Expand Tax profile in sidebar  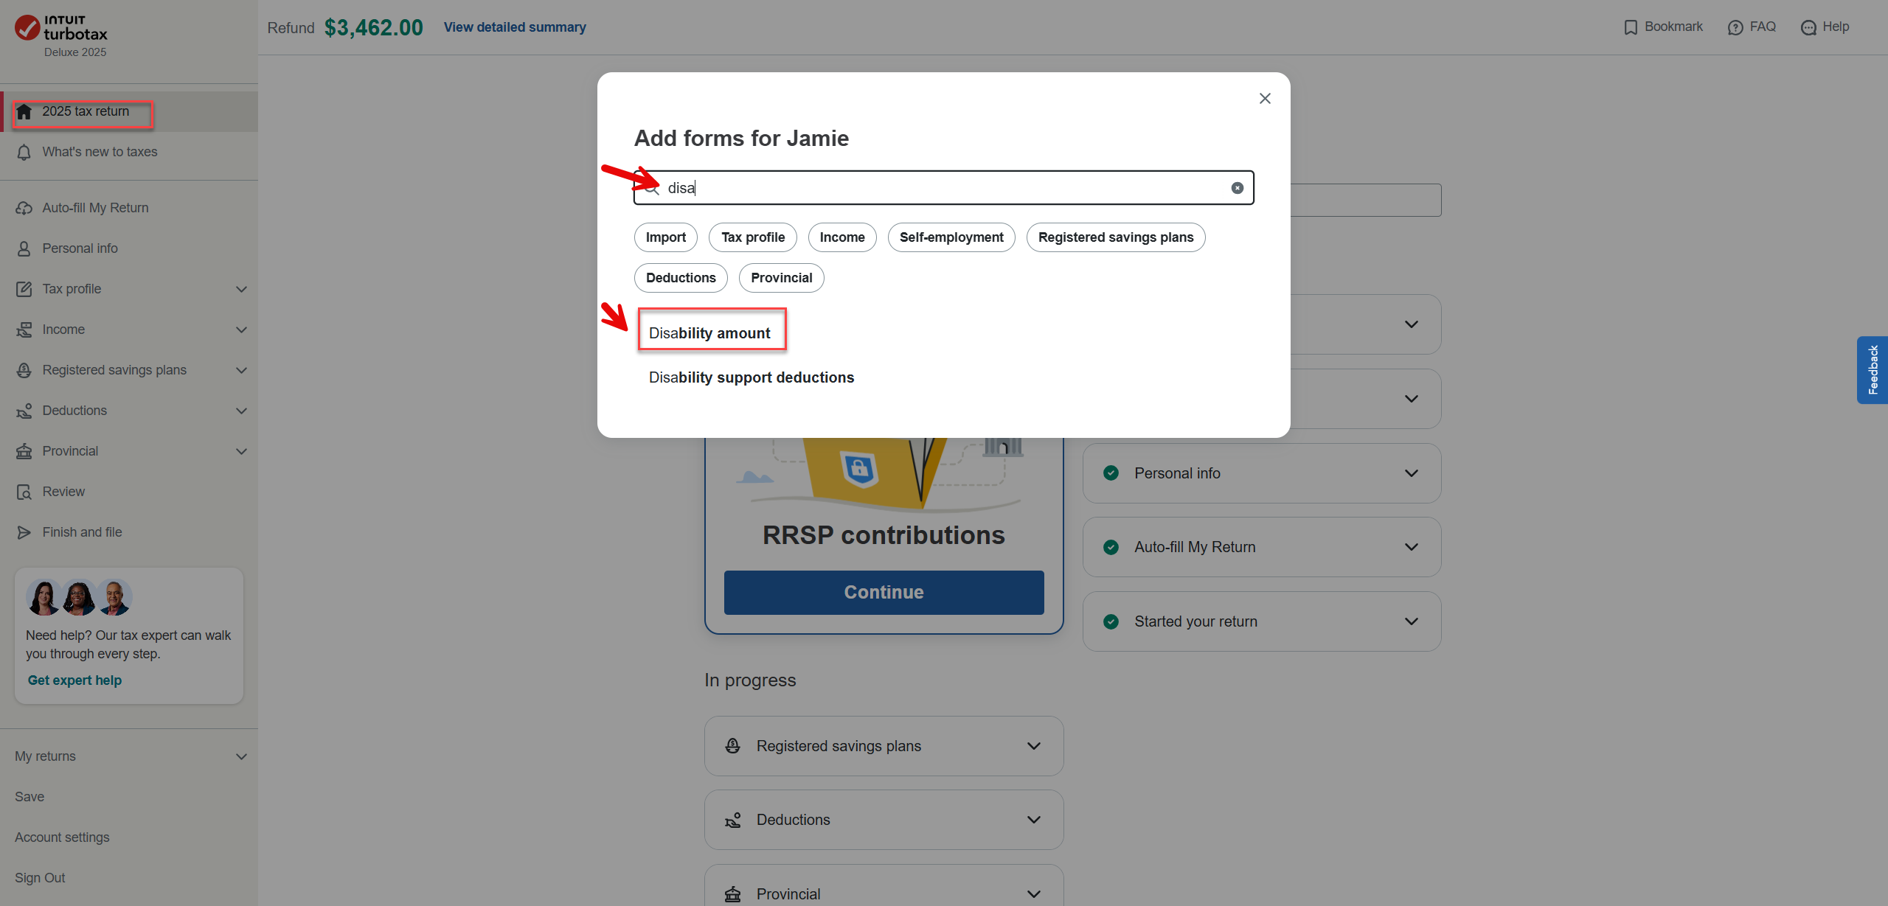point(241,289)
